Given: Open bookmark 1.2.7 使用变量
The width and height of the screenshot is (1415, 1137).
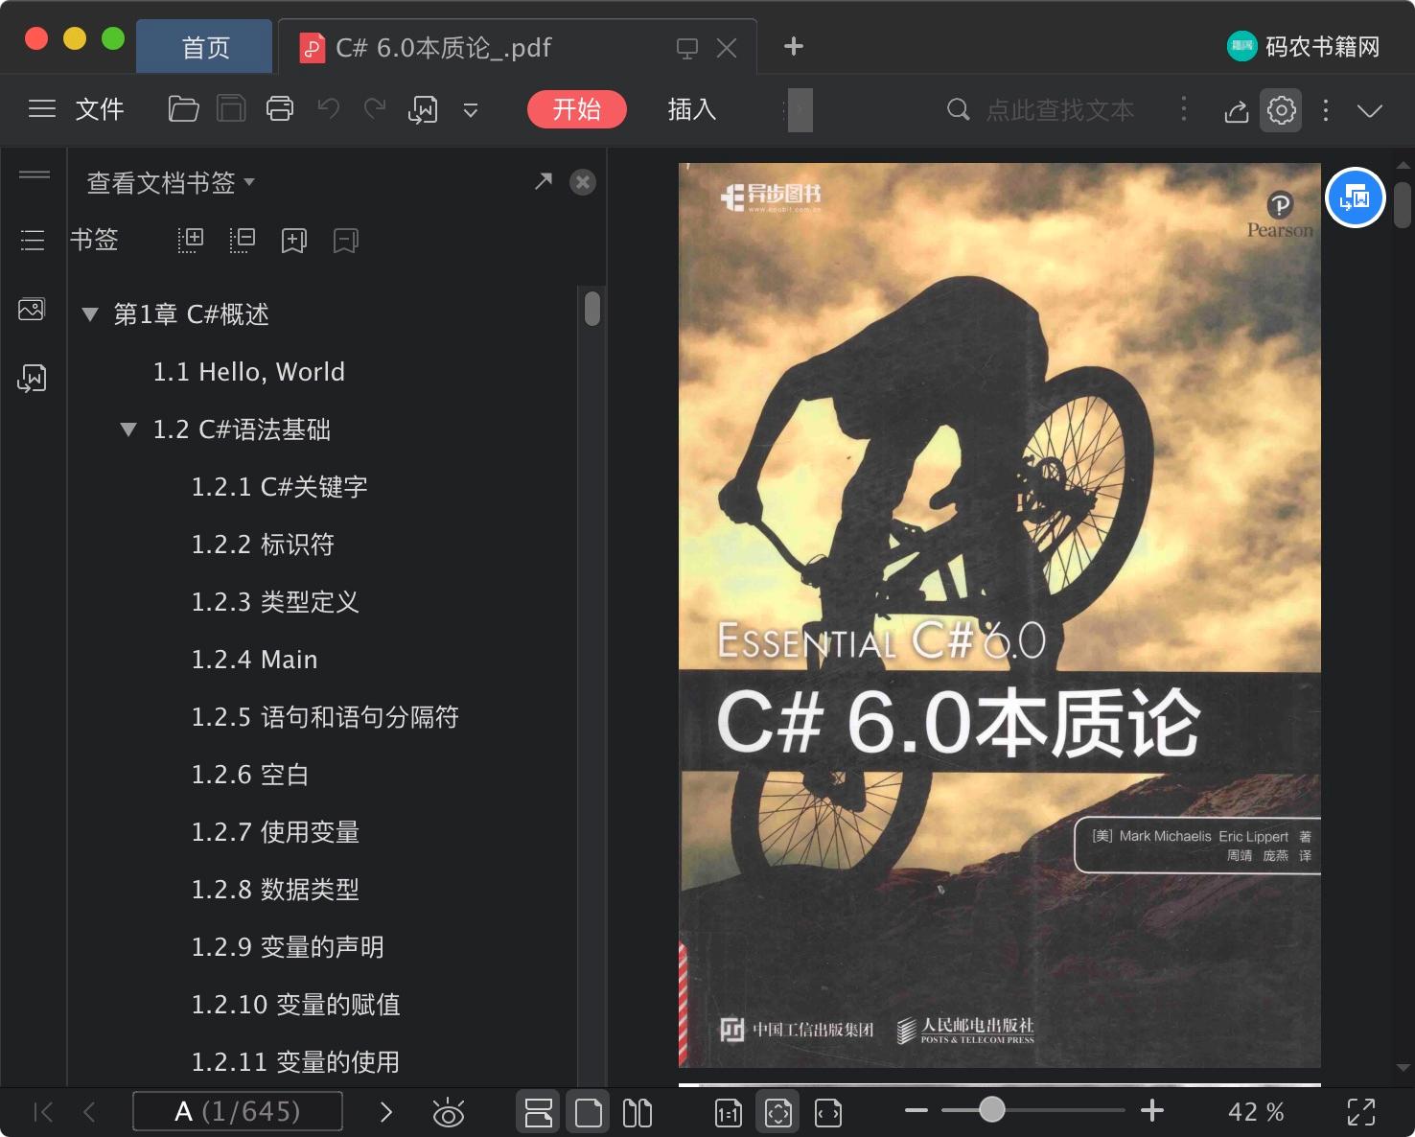Looking at the screenshot, I should click(x=275, y=832).
